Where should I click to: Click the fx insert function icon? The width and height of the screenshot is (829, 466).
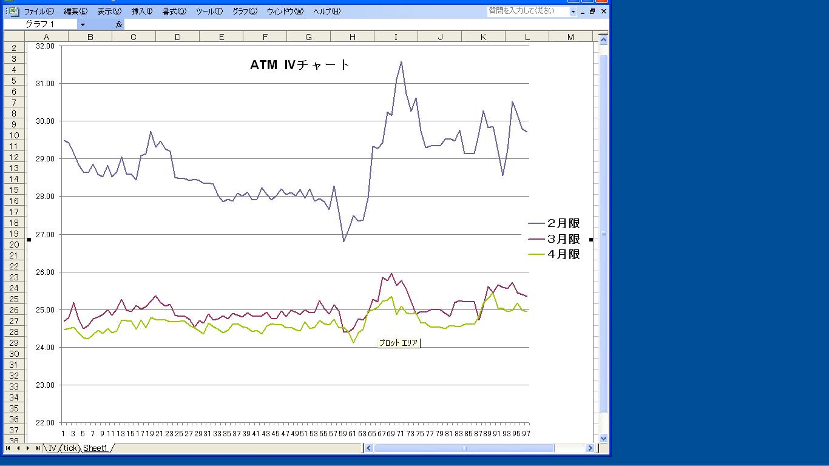[119, 24]
